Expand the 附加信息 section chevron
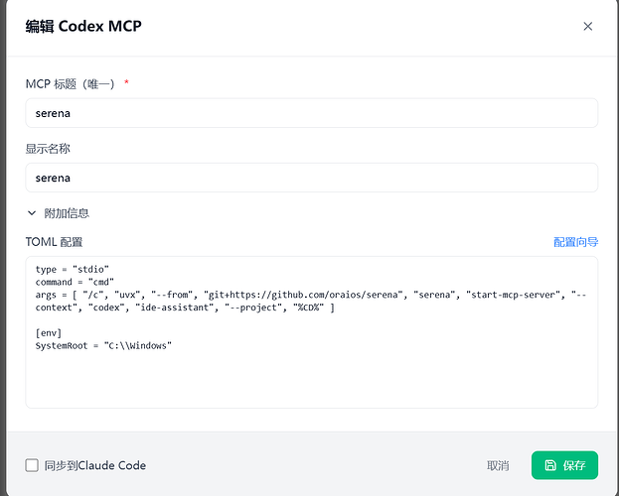This screenshot has width=619, height=496. click(x=32, y=213)
